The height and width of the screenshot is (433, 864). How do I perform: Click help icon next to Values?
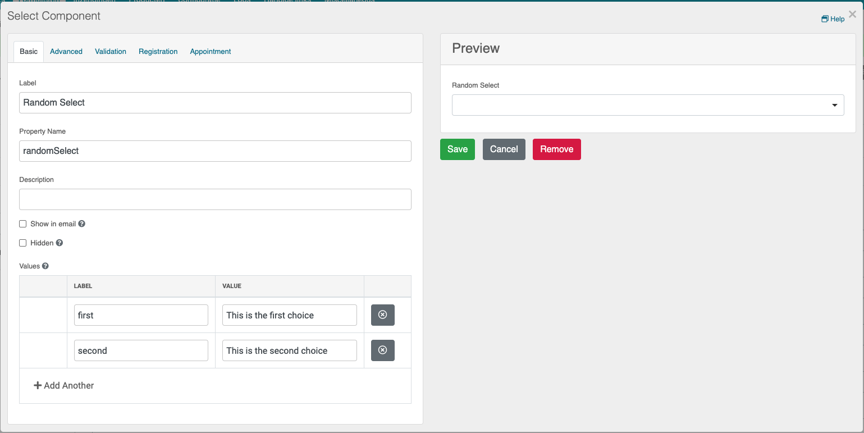point(45,266)
